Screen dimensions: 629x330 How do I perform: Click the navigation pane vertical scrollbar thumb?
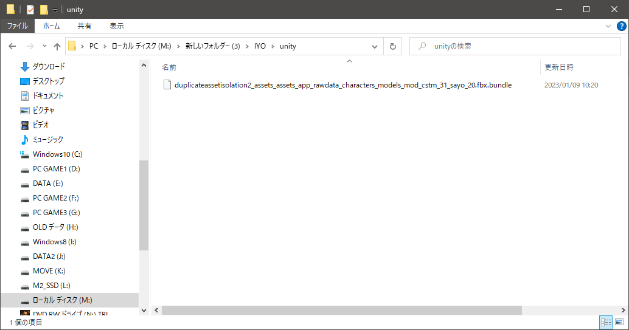coord(144,205)
